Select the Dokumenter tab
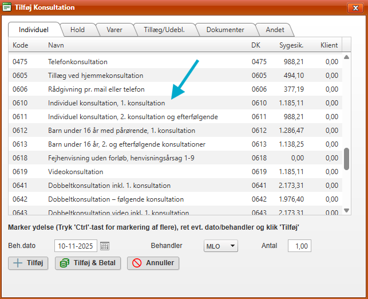 [x=225, y=30]
